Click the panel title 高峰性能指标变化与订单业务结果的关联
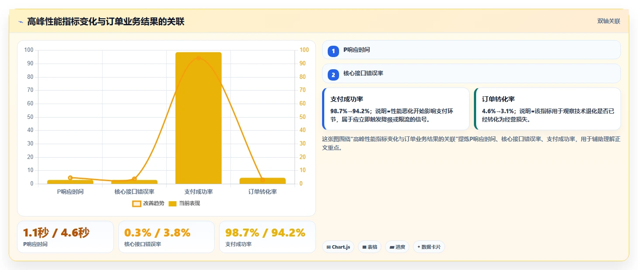This screenshot has width=638, height=270. pyautogui.click(x=106, y=22)
